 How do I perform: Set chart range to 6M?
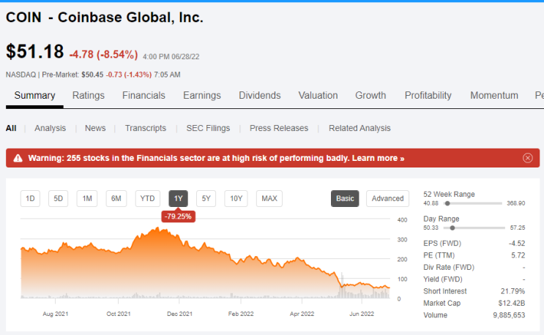tap(116, 198)
